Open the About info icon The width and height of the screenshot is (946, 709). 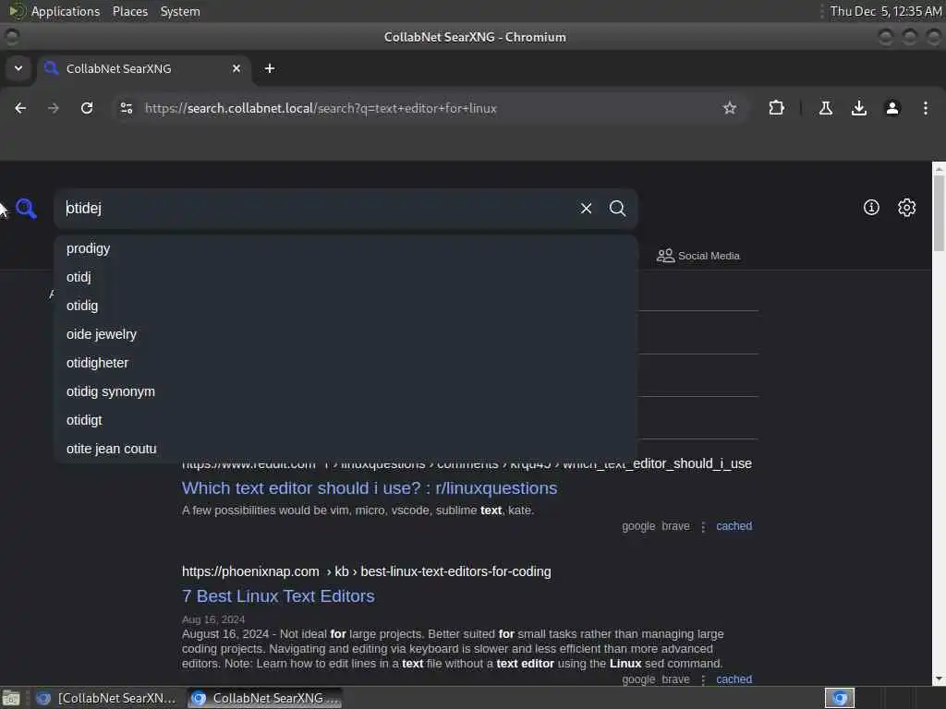coord(871,208)
